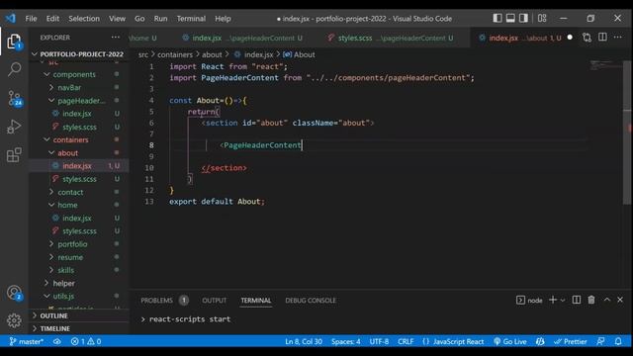Open Explorer views and more actions ellipsis
Viewport: 633px width, 356px height.
pos(116,38)
